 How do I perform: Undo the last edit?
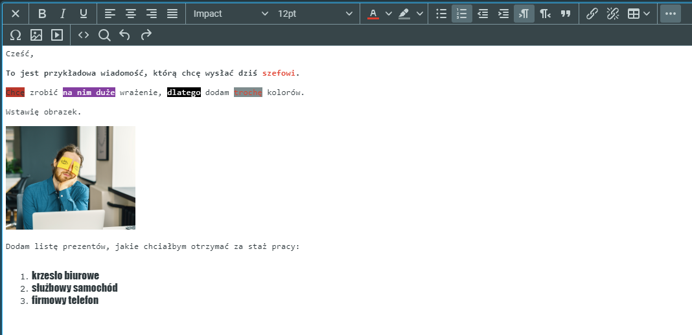tap(124, 35)
